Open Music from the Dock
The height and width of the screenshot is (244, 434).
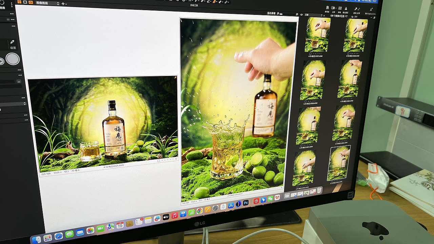pyautogui.click(x=175, y=215)
